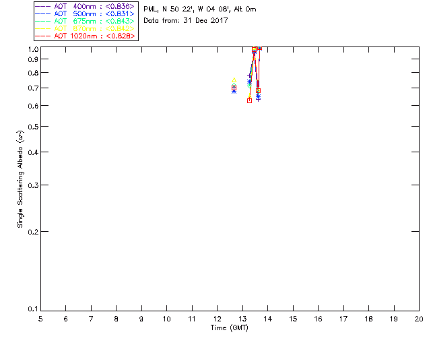The image size is (431, 345).
Task: Click the 0.7 y-axis tick label
Action: [33, 88]
